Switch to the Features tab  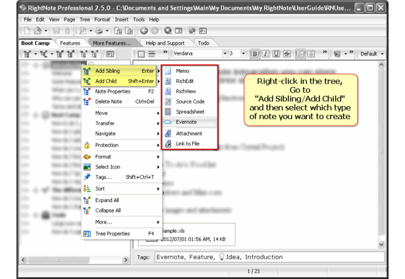tap(70, 43)
